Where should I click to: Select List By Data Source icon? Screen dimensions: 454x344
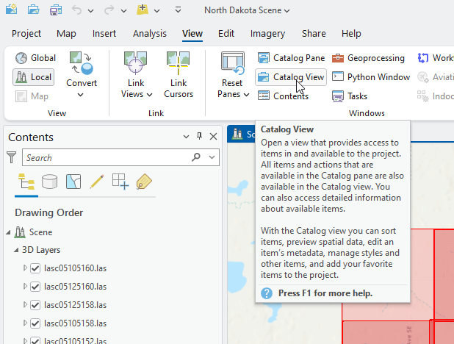pyautogui.click(x=49, y=182)
